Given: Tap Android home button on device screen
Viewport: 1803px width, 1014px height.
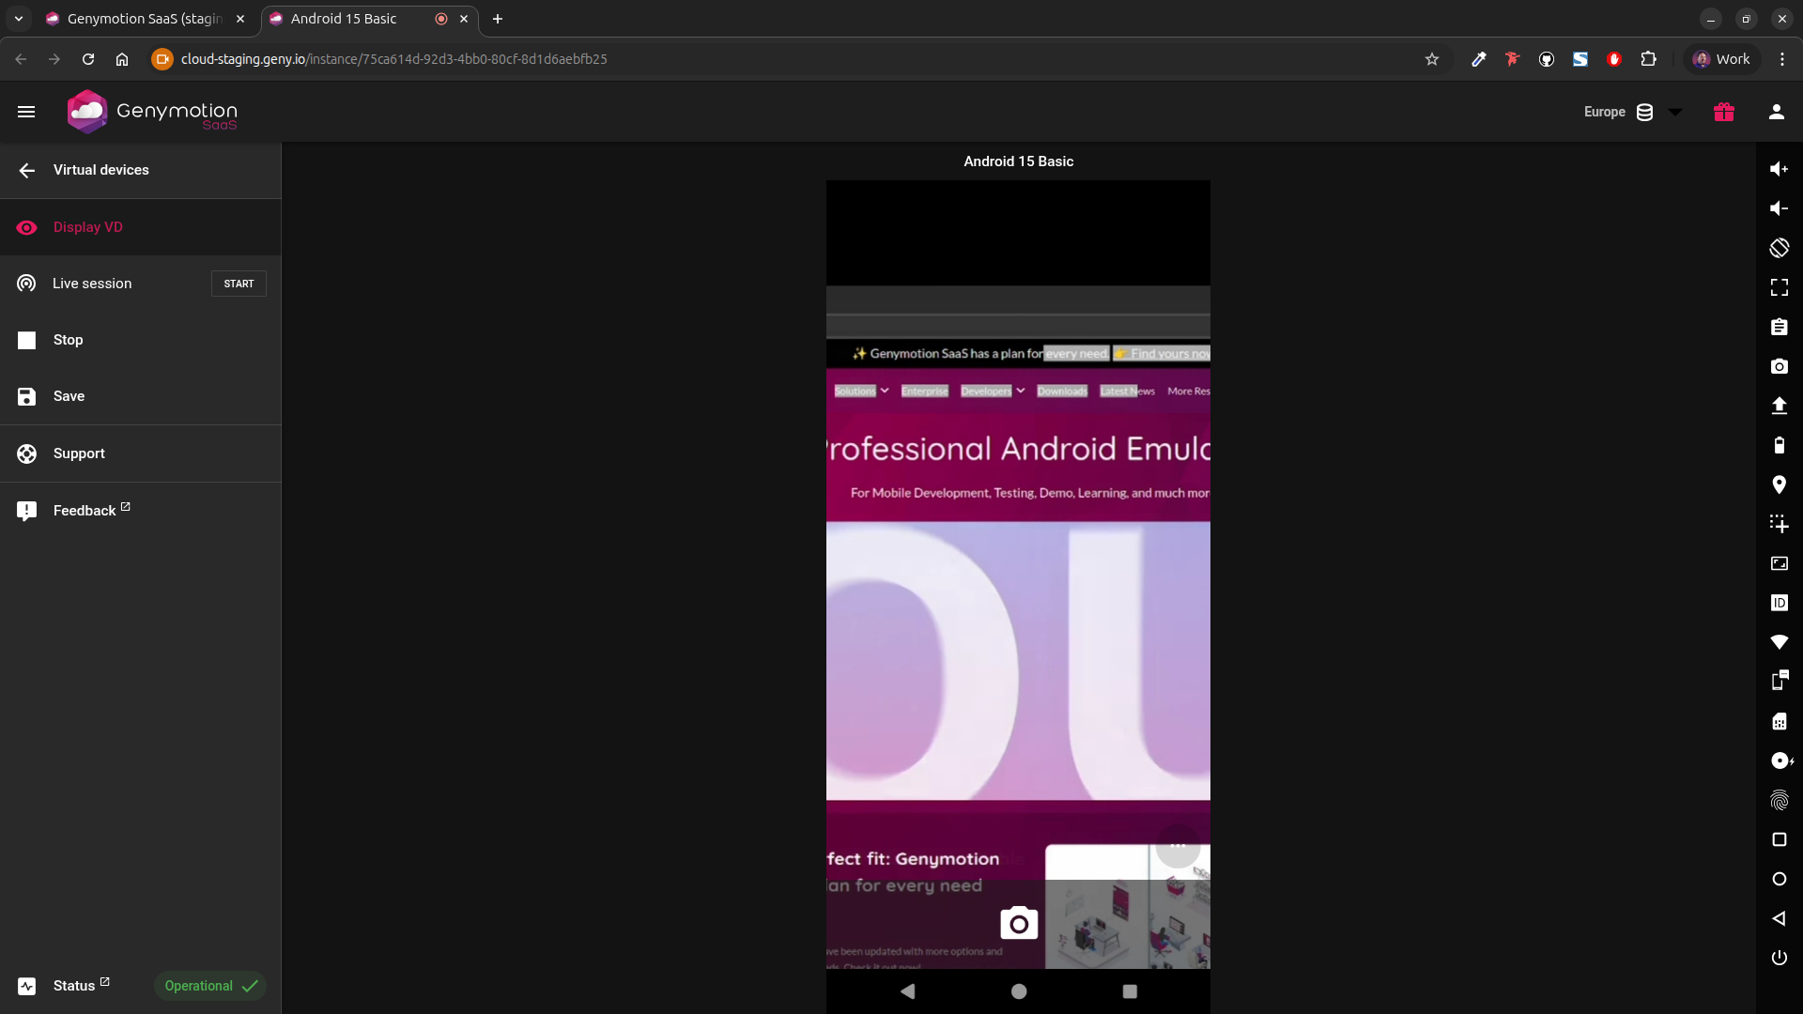Looking at the screenshot, I should [1019, 991].
